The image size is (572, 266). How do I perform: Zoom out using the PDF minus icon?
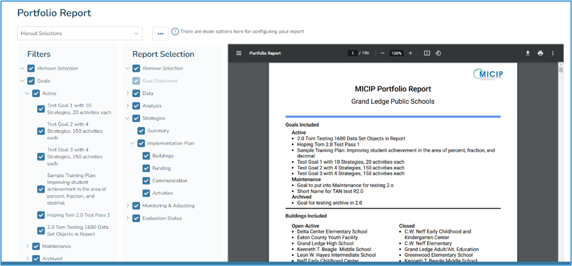(382, 53)
